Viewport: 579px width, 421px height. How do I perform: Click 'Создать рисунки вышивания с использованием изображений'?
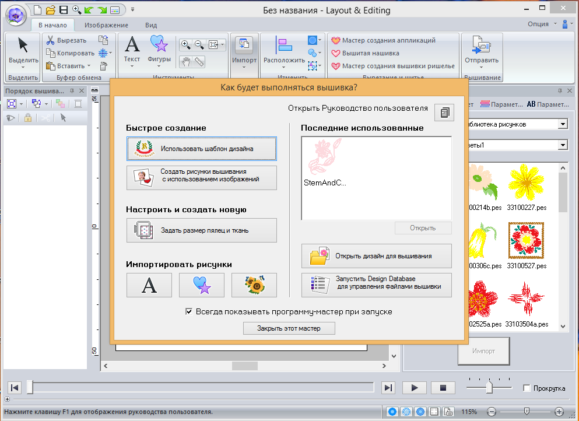point(202,178)
